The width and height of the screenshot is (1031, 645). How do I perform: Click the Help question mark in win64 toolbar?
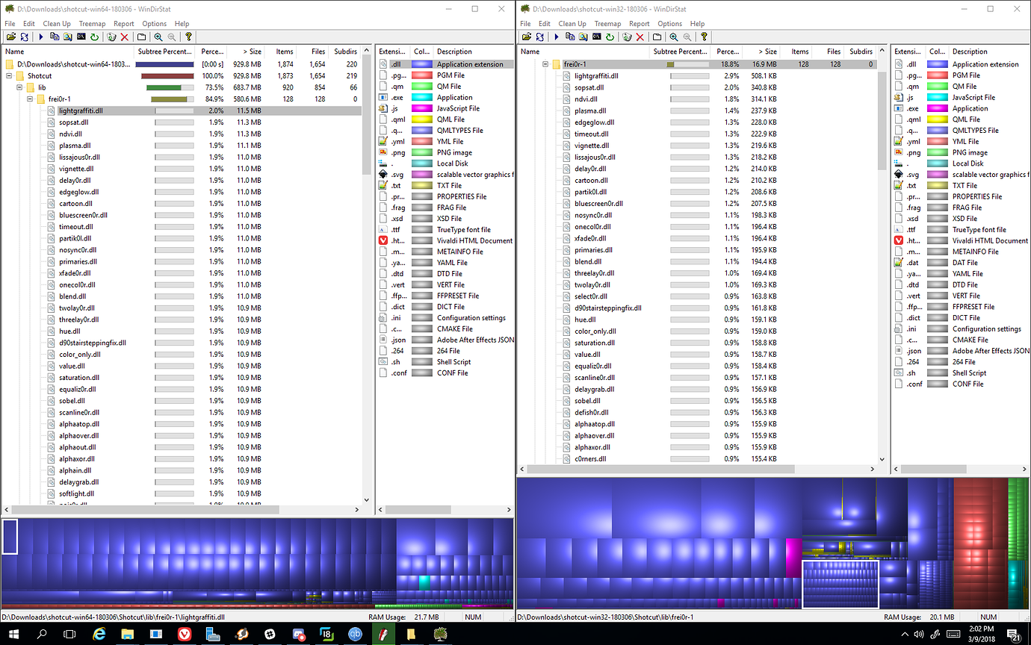tap(189, 37)
